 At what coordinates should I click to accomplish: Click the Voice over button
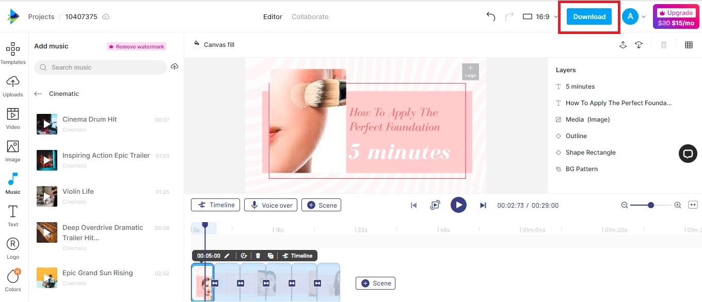tap(270, 205)
